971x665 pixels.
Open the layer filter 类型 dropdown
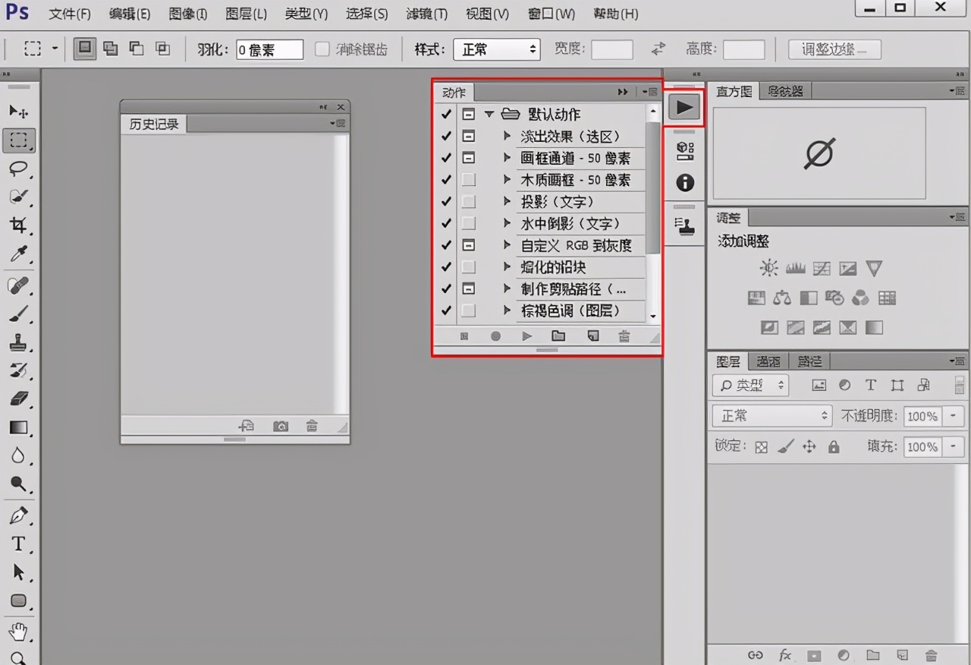point(750,386)
